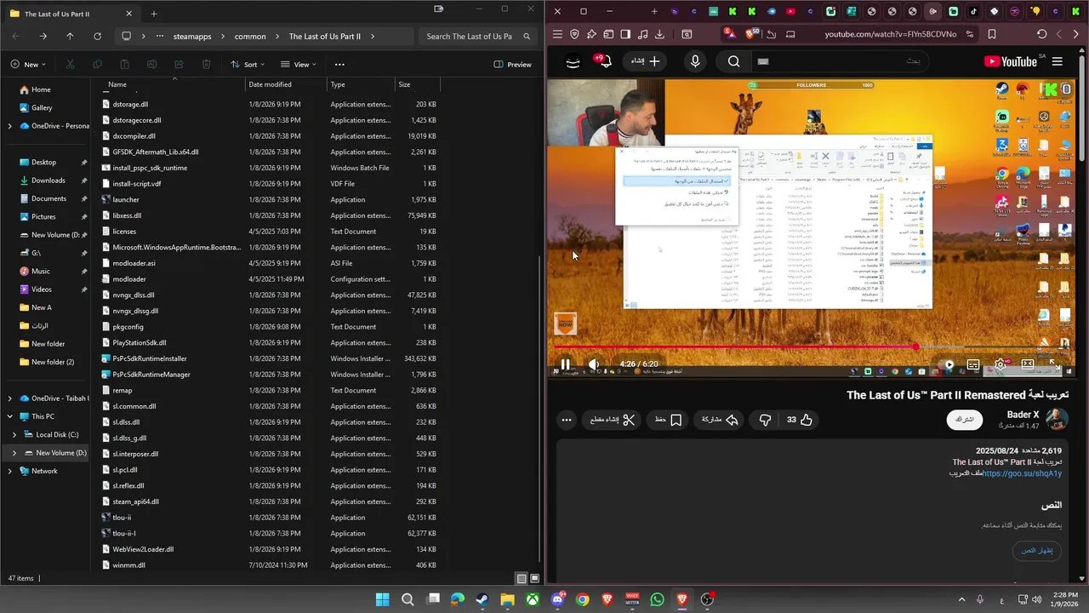
Task: Open Windows Start button
Action: [382, 599]
